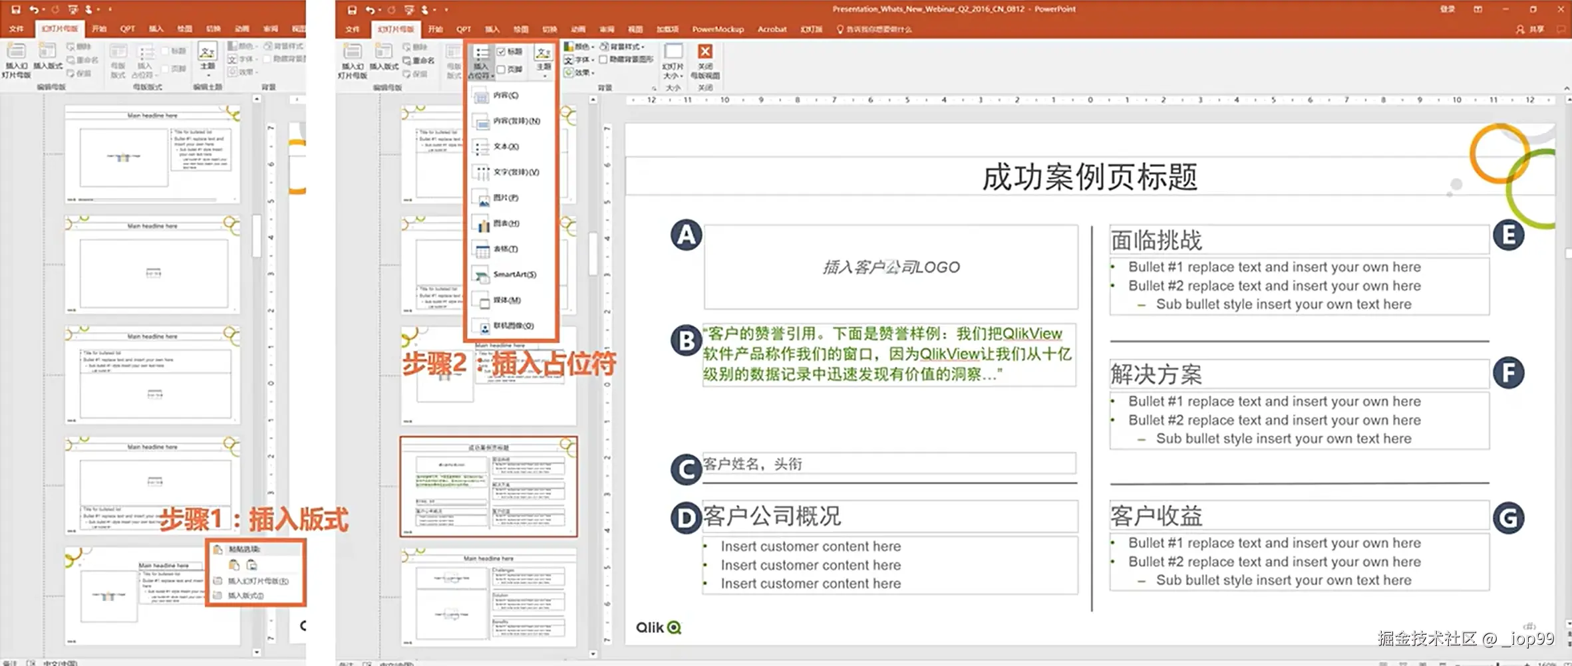Open 文件 tab in right window
1572x666 pixels.
coord(353,29)
